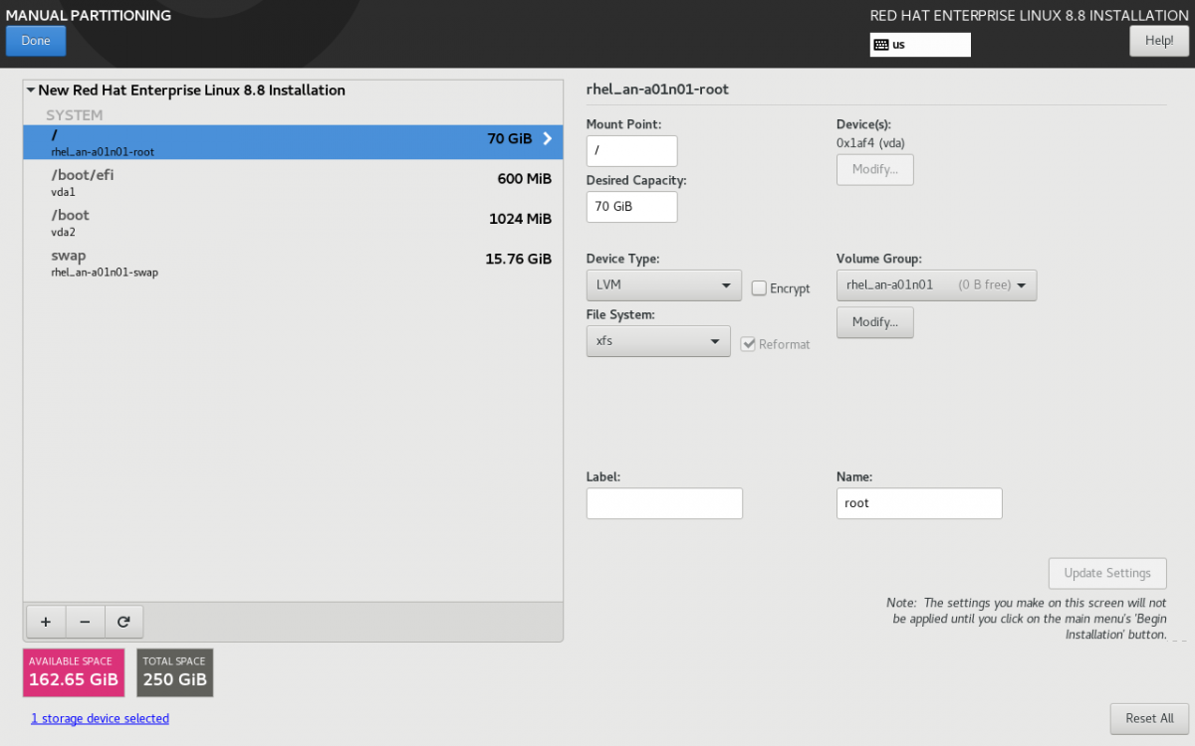The height and width of the screenshot is (746, 1195).
Task: Click the remove mount point minus icon
Action: [85, 622]
